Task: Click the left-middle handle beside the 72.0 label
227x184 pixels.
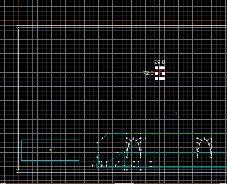Action: [157, 73]
